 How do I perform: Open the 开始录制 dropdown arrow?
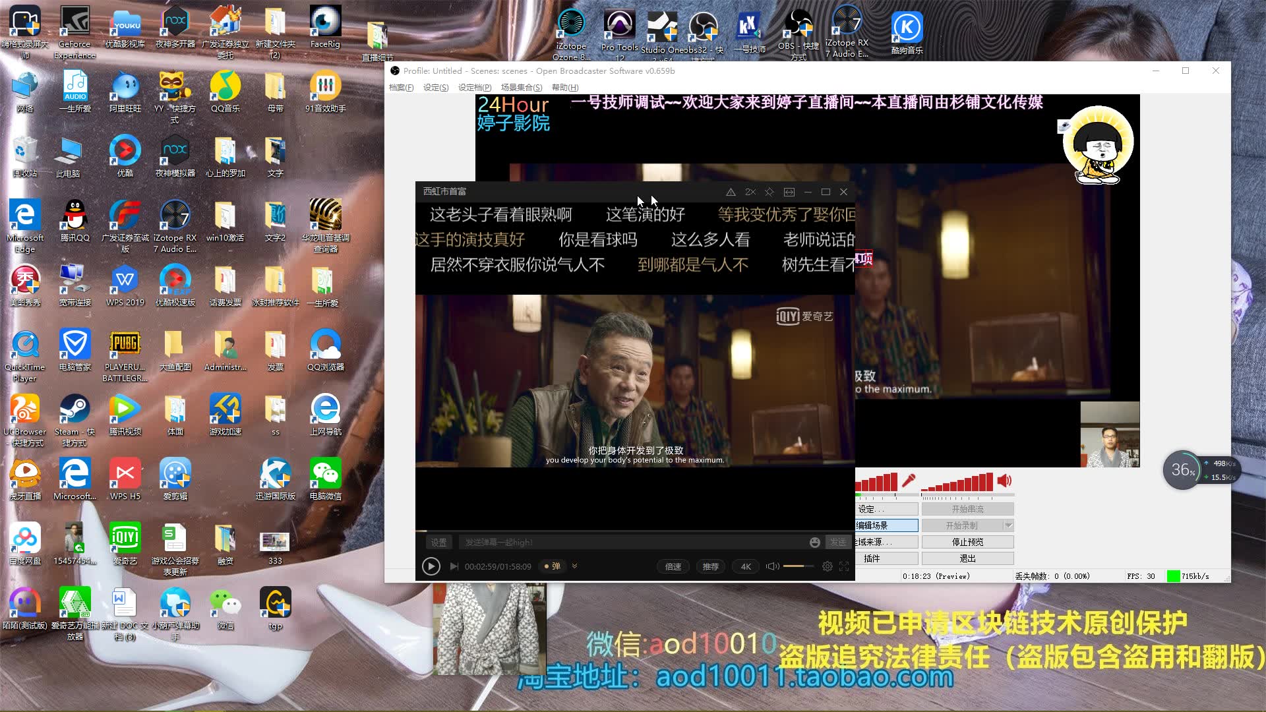pos(1008,525)
